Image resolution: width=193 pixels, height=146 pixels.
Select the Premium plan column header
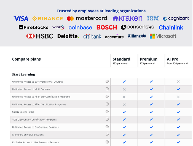pos(149,59)
